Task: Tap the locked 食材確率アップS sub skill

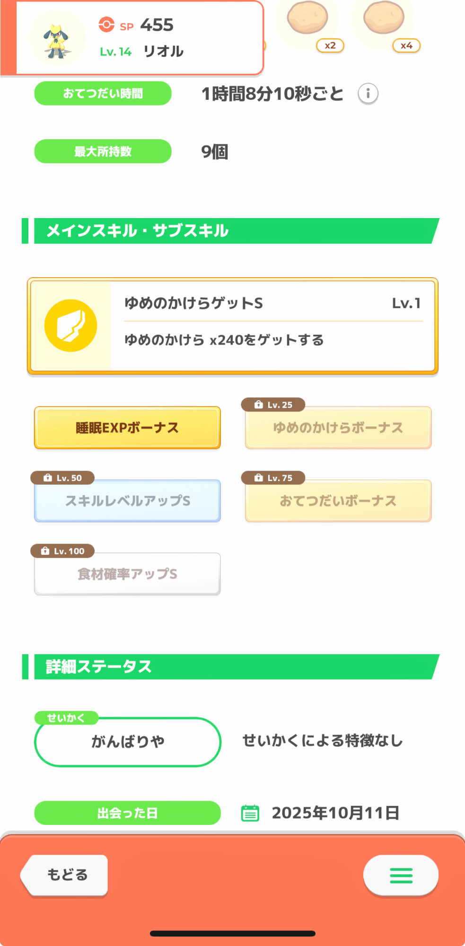Action: 127,574
